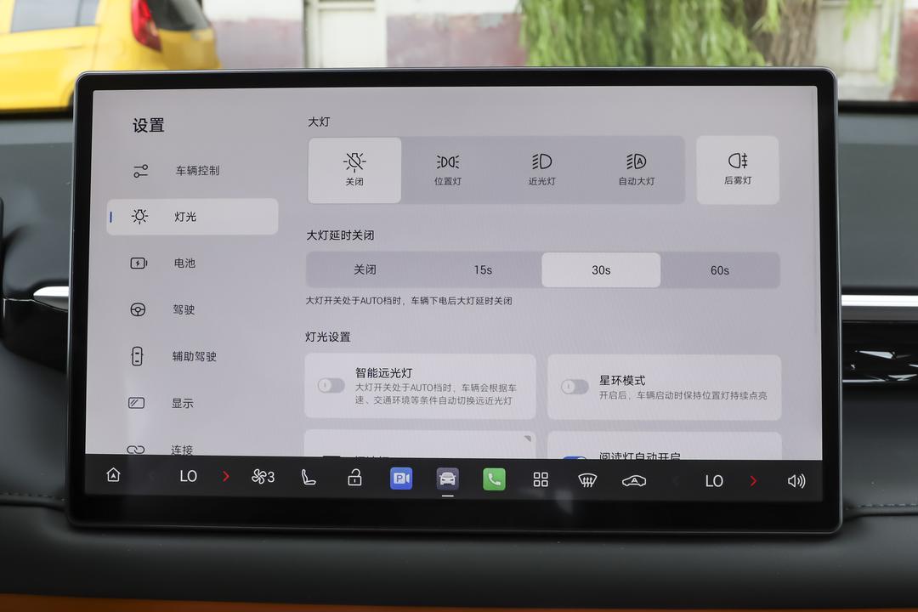The height and width of the screenshot is (612, 918).
Task: Tap the AUTO delay description note
Action: pyautogui.click(x=409, y=300)
